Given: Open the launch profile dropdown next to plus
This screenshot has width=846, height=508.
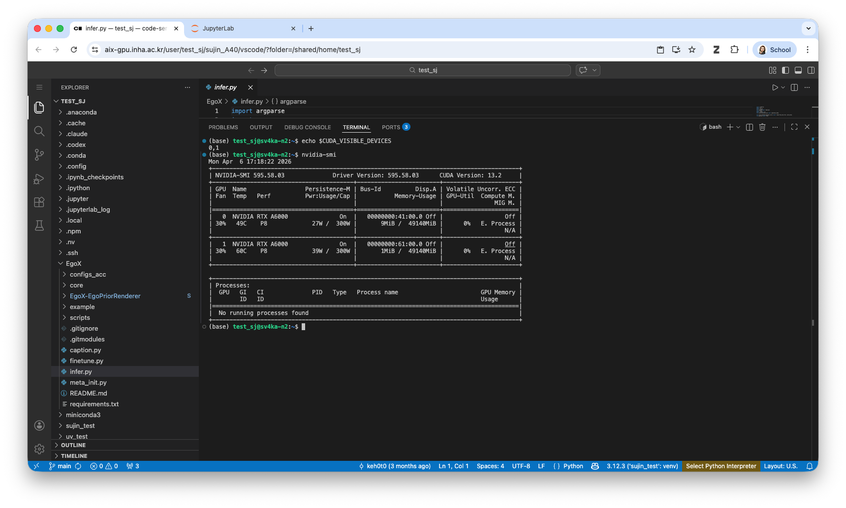Looking at the screenshot, I should [x=738, y=127].
